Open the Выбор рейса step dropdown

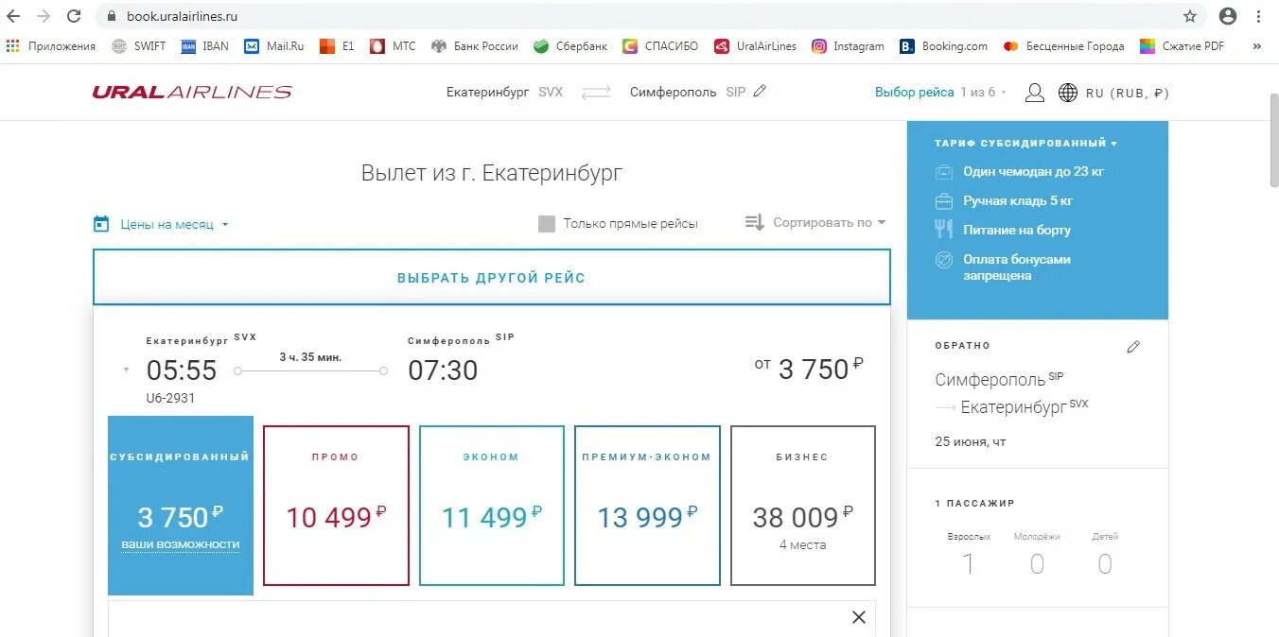coord(940,93)
